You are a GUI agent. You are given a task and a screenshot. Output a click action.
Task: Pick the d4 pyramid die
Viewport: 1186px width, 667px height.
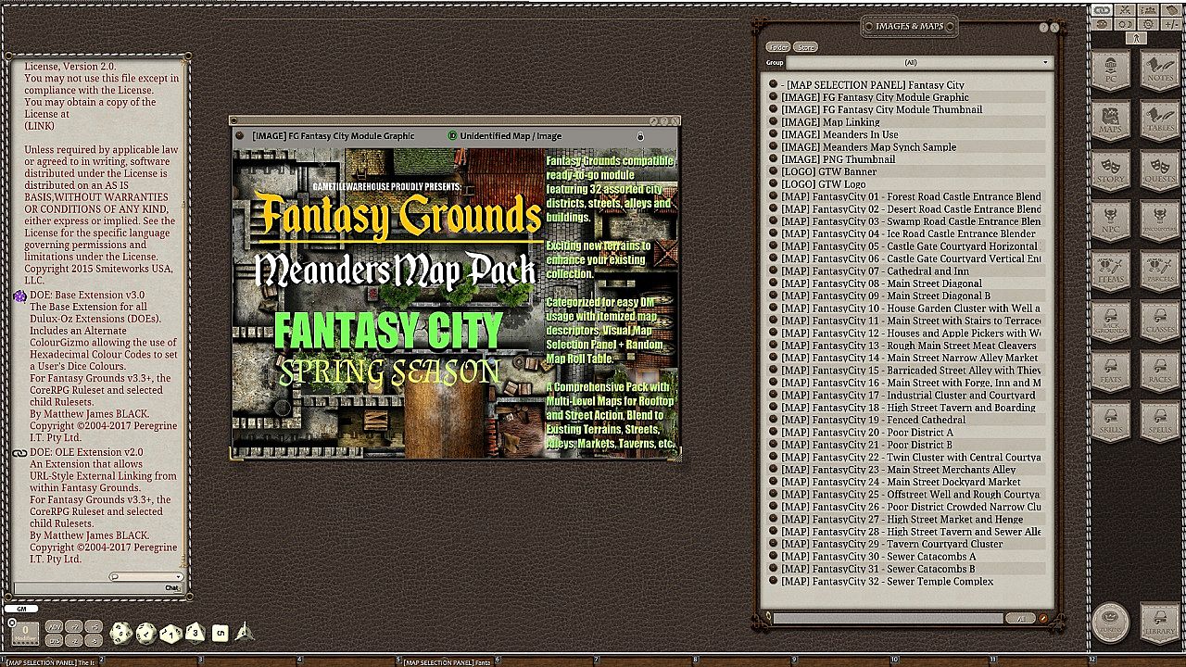pos(245,632)
